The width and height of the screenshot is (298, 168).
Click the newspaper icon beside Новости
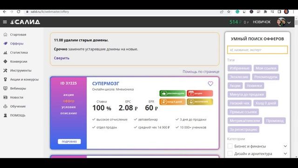pyautogui.click(x=5, y=97)
